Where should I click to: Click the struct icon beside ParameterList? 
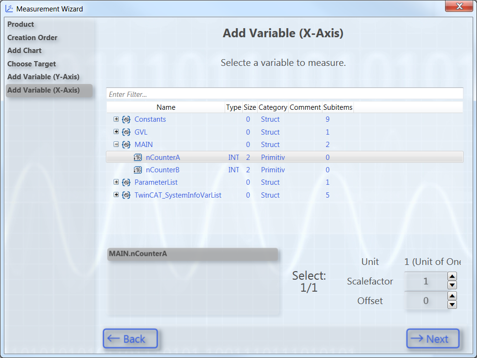126,182
